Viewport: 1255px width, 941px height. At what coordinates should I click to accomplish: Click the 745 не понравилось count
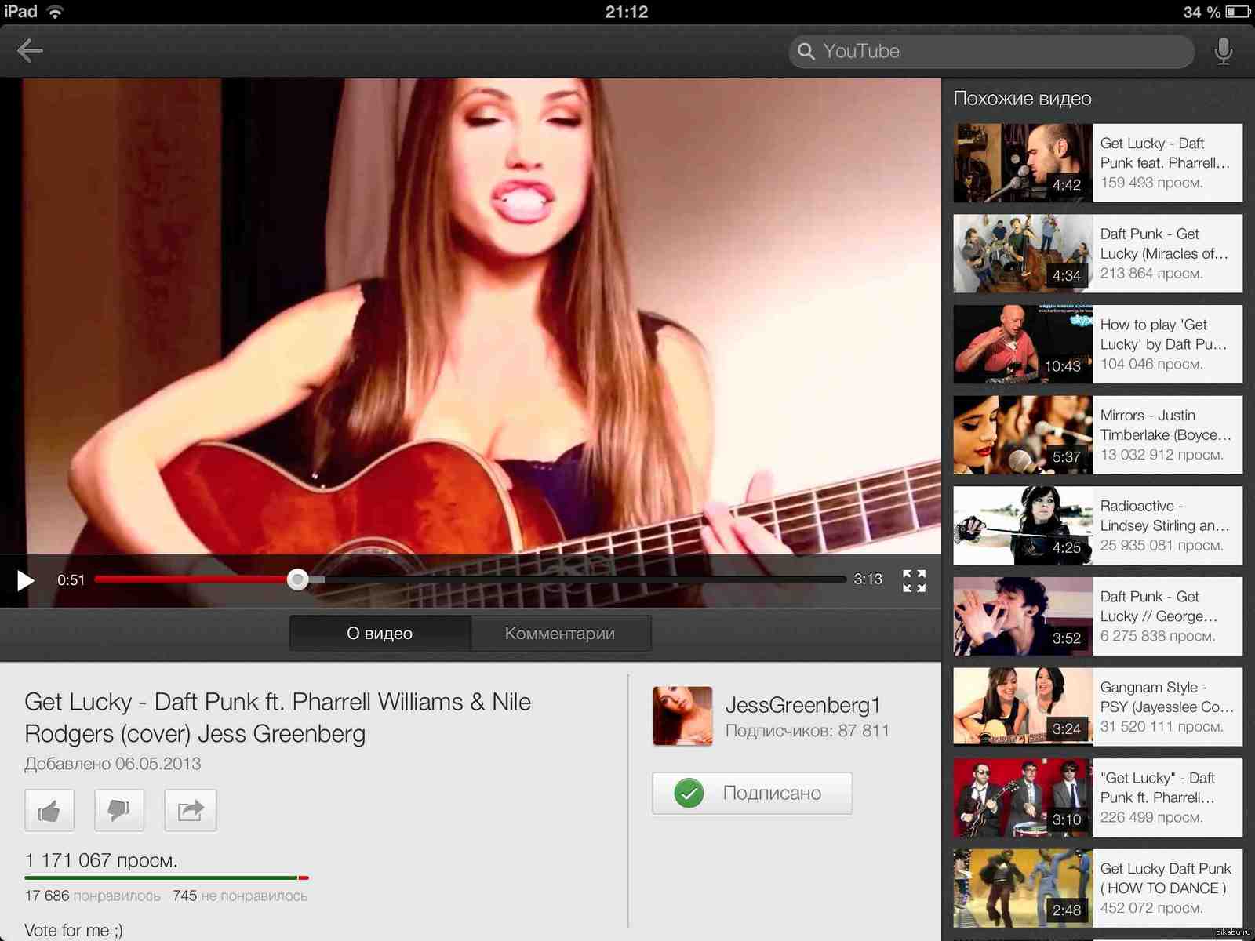click(x=240, y=896)
